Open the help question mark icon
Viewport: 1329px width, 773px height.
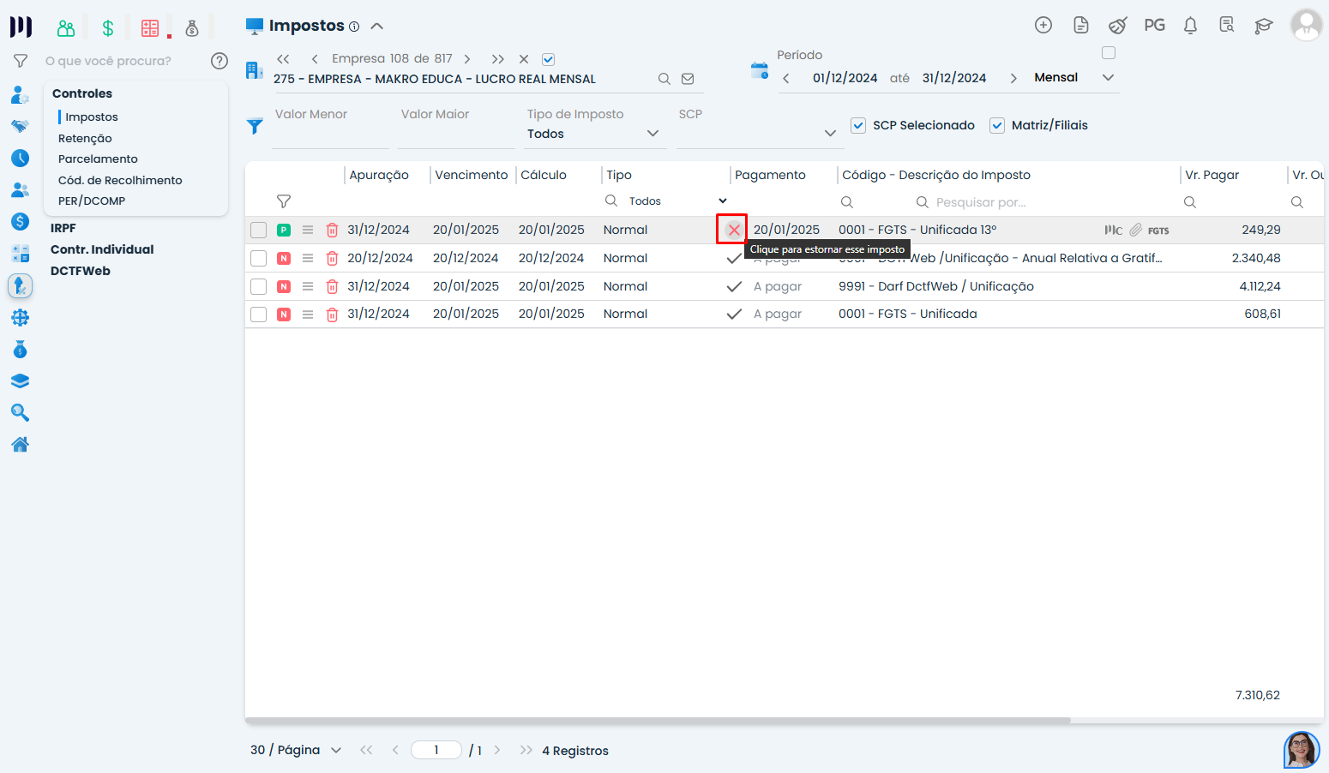[x=219, y=61]
